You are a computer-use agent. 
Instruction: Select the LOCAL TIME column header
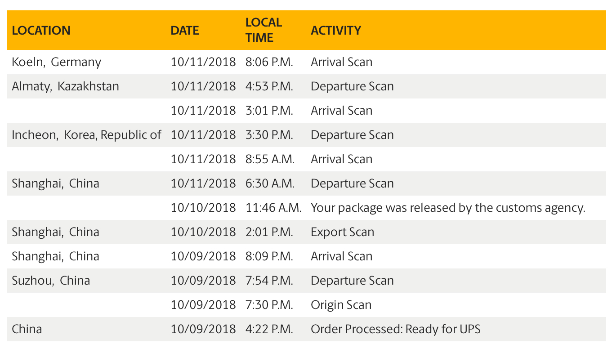(264, 30)
